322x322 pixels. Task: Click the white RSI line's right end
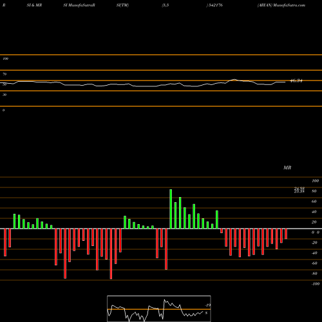[285, 82]
